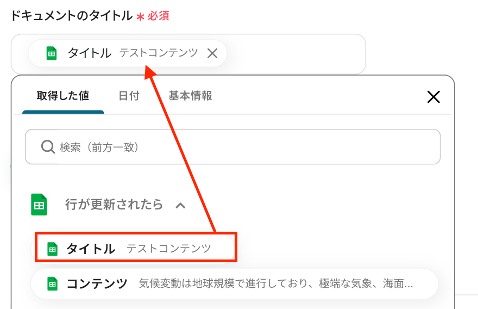Image resolution: width=478 pixels, height=309 pixels.
Task: Close the value picker panel
Action: pos(433,97)
